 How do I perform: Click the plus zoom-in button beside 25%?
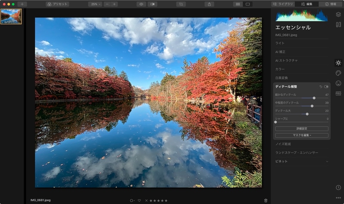[114, 4]
